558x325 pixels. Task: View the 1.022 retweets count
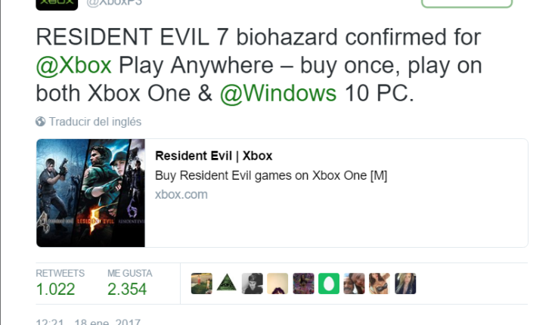click(x=55, y=289)
